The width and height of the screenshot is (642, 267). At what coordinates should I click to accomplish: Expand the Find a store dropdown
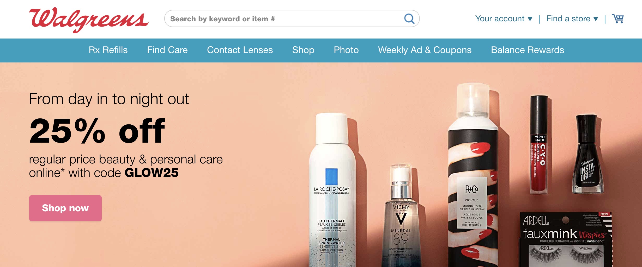coord(572,19)
